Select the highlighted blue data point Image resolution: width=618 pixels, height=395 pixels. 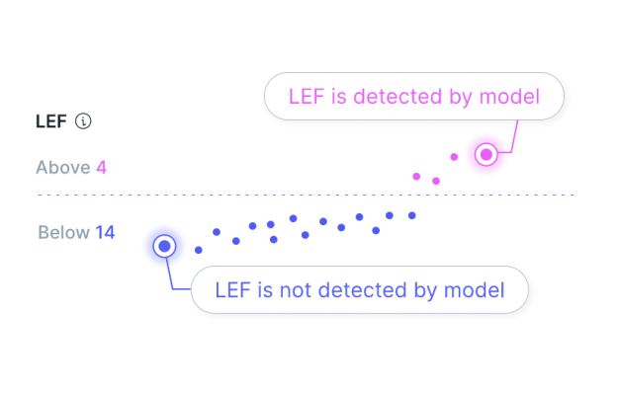tap(165, 246)
